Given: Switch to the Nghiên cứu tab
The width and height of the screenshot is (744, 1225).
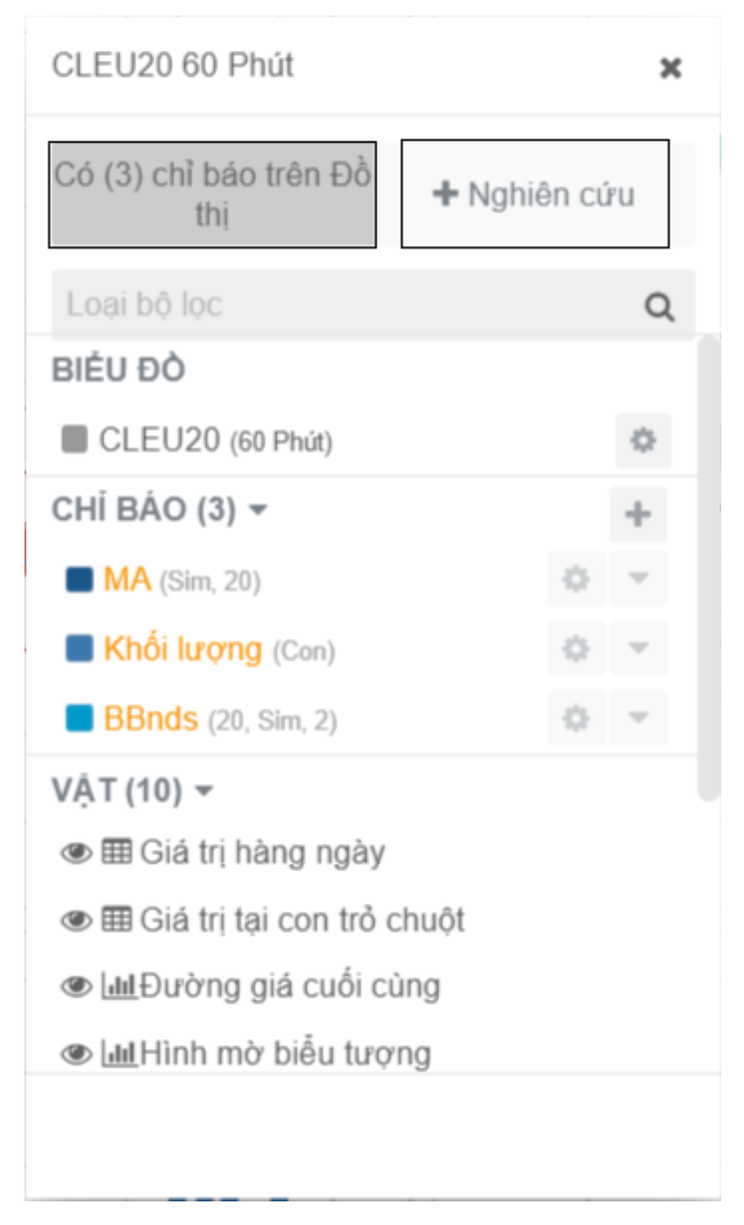Looking at the screenshot, I should 534,194.
